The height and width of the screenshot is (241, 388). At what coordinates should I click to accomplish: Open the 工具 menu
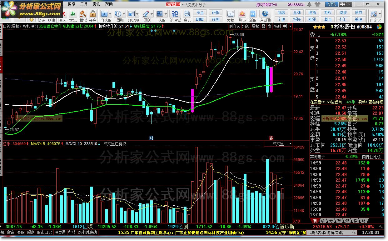[x=84, y=4]
